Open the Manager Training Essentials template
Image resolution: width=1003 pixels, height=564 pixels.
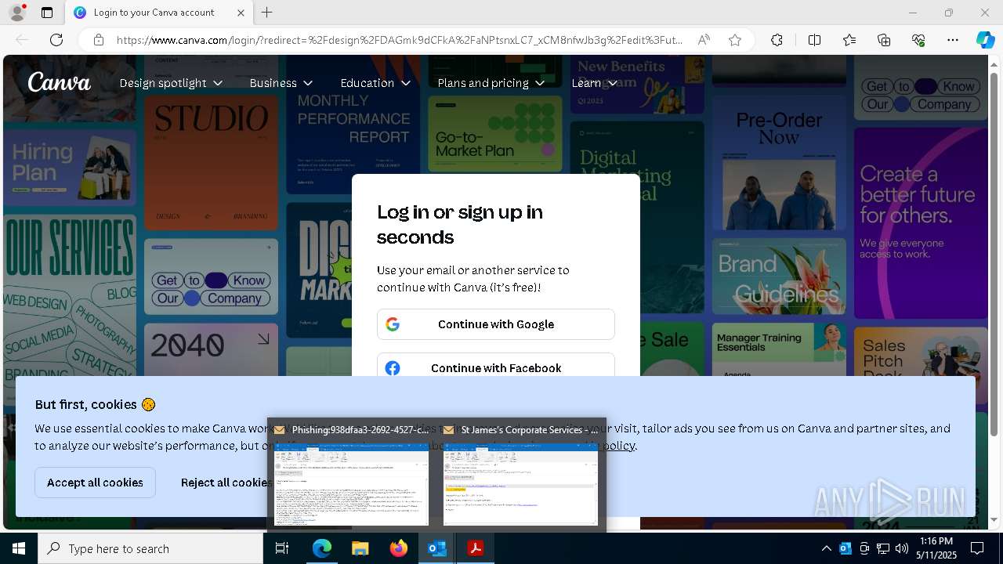[779, 349]
